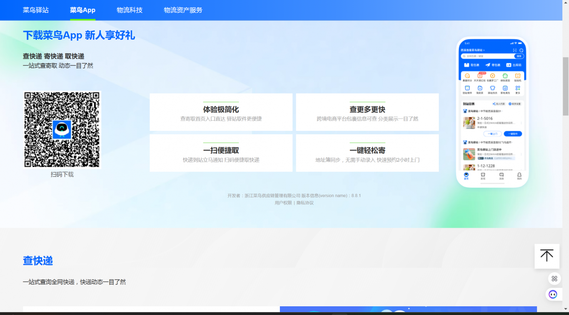
Task: Click the 取包裹 icon in phone preview
Action: [467, 65]
